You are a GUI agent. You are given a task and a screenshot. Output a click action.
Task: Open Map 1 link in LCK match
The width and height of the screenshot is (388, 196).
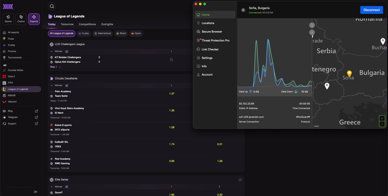tap(53, 67)
